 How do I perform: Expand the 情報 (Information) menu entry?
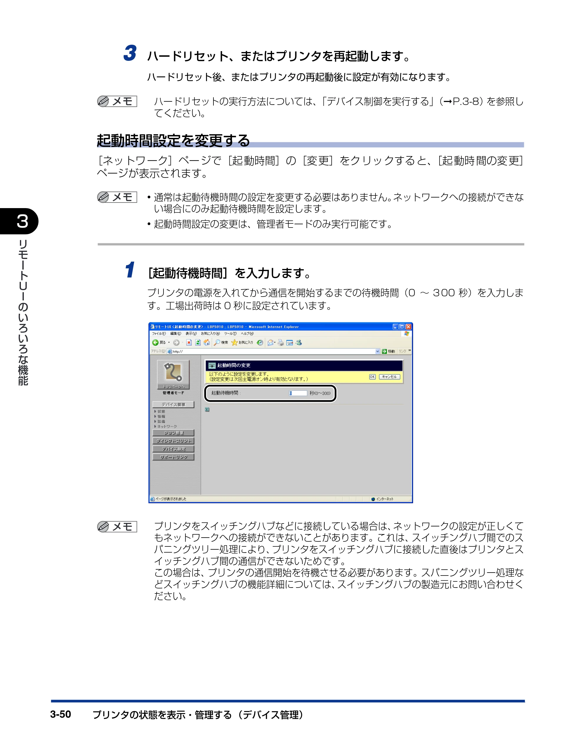click(160, 417)
